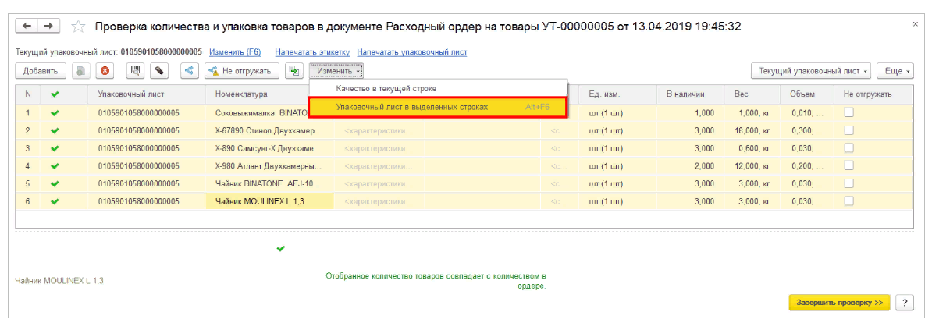Open the Еще dropdown menu
The image size is (932, 330).
tap(895, 71)
